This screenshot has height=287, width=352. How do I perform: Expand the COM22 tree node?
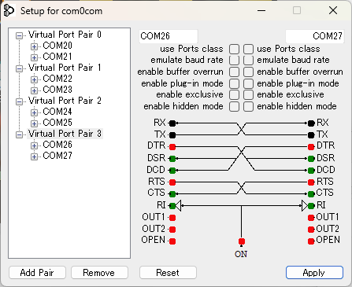click(x=34, y=79)
